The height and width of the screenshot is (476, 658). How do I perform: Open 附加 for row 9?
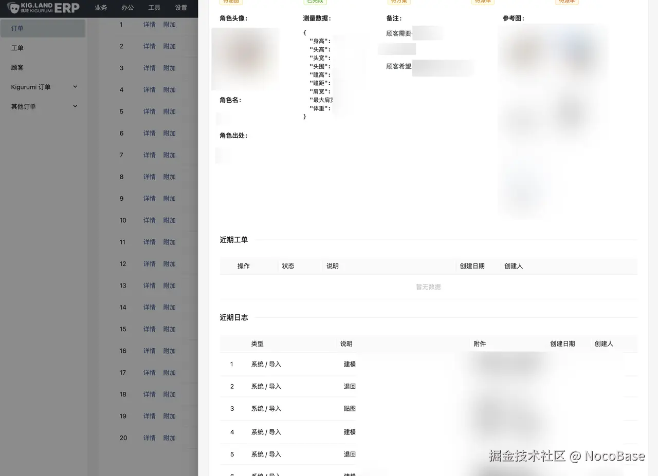tap(170, 198)
